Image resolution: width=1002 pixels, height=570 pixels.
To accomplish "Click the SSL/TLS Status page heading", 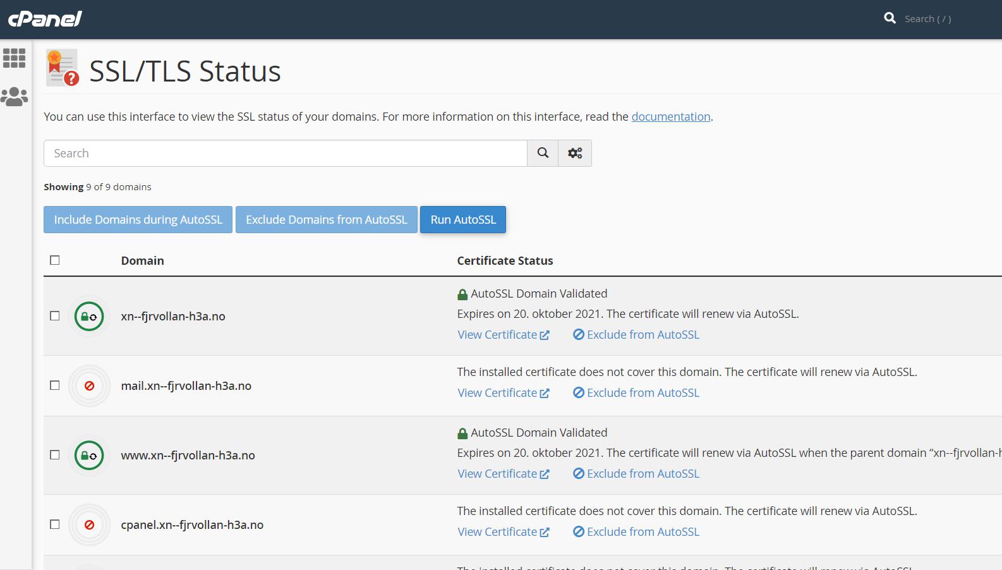I will coord(185,71).
